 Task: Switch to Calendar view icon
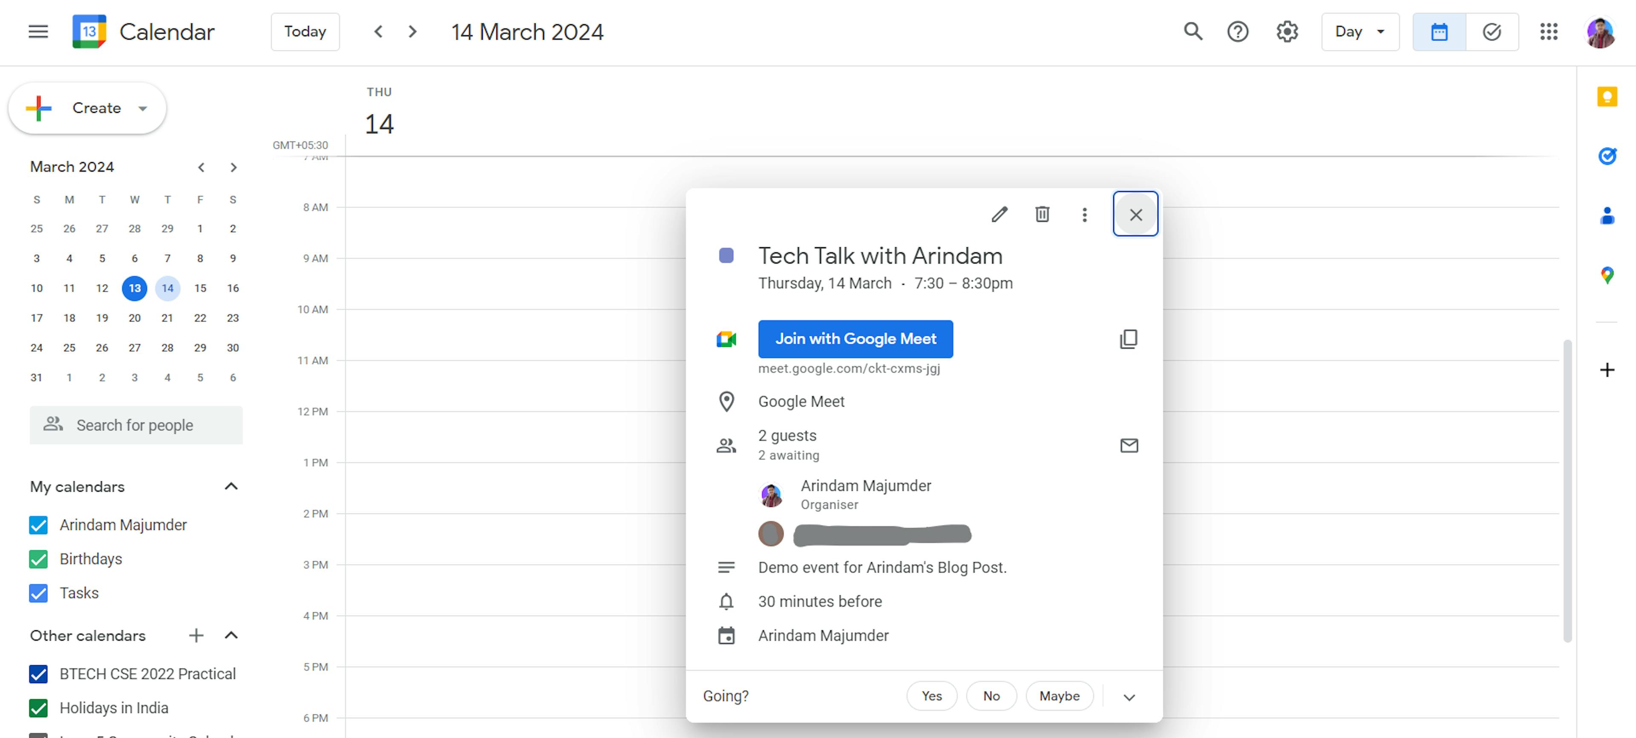[x=1439, y=32]
